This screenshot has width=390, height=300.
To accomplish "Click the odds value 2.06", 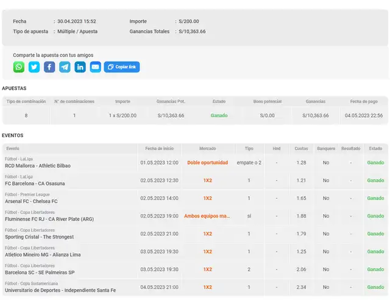I will [301, 270].
